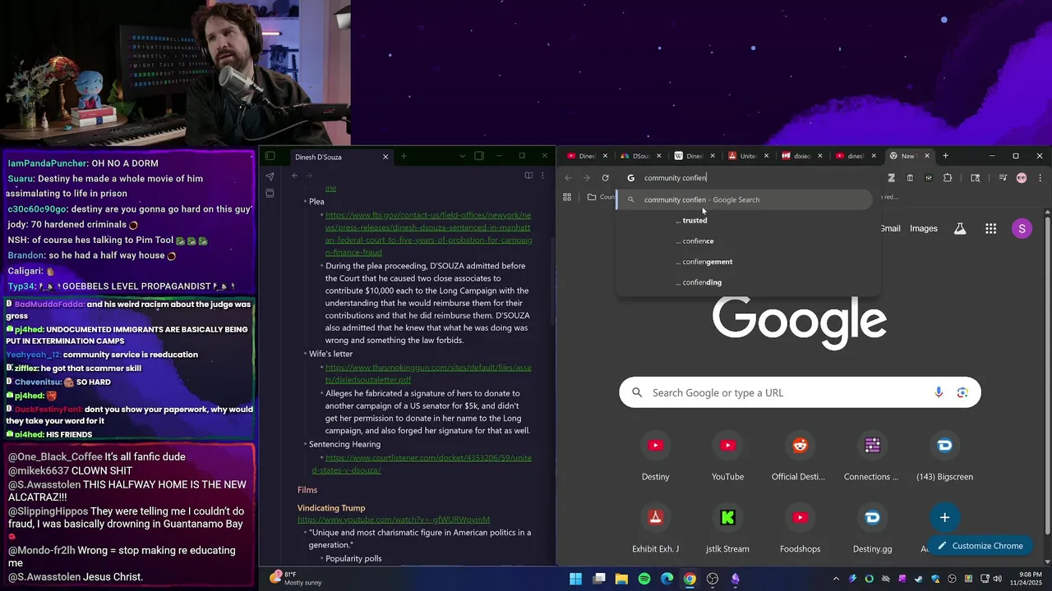Open Google apps grid
Image resolution: width=1052 pixels, height=591 pixels.
991,229
